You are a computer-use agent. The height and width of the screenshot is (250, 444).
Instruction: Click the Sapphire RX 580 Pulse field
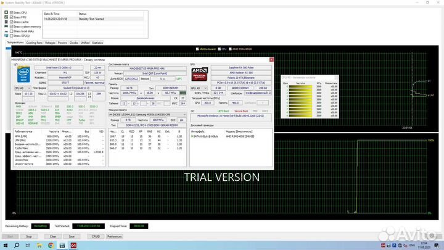click(241, 68)
